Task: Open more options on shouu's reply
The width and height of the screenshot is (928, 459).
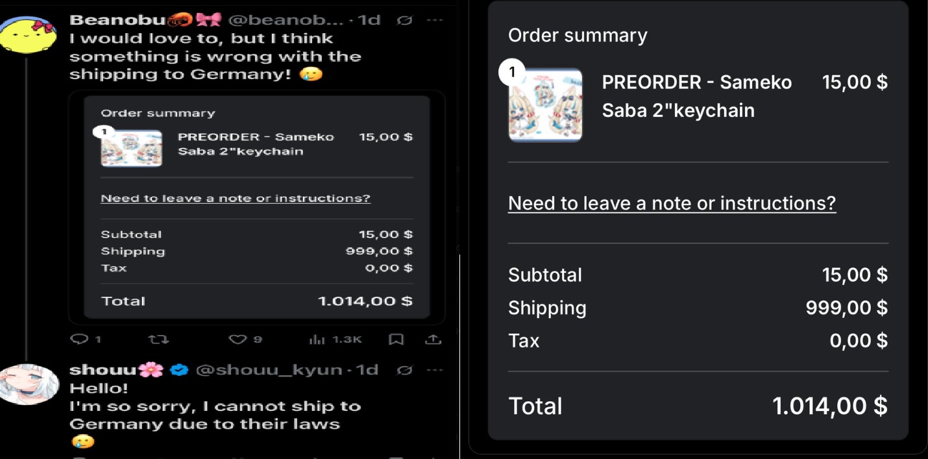Action: coord(434,370)
